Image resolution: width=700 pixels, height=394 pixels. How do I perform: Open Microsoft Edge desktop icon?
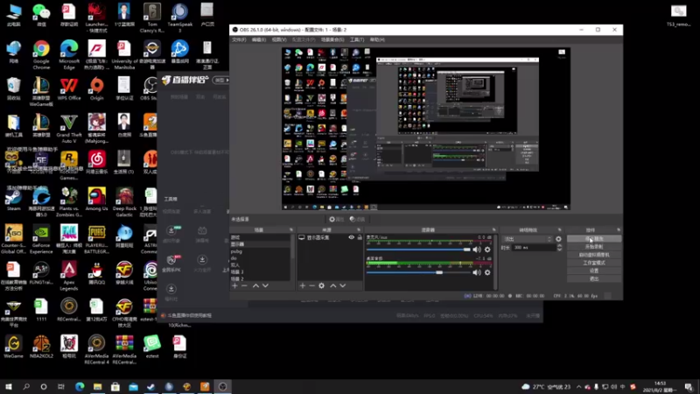click(x=69, y=54)
